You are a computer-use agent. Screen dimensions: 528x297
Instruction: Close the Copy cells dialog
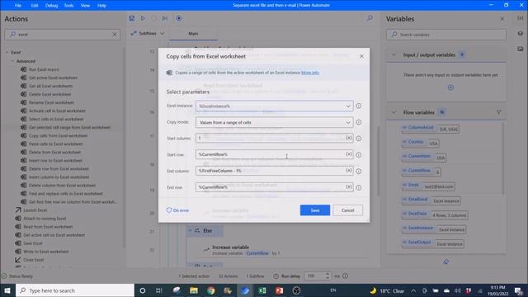pyautogui.click(x=361, y=56)
